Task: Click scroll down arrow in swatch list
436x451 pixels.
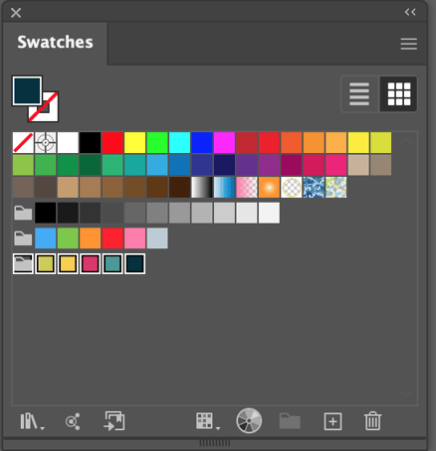Action: point(406,394)
